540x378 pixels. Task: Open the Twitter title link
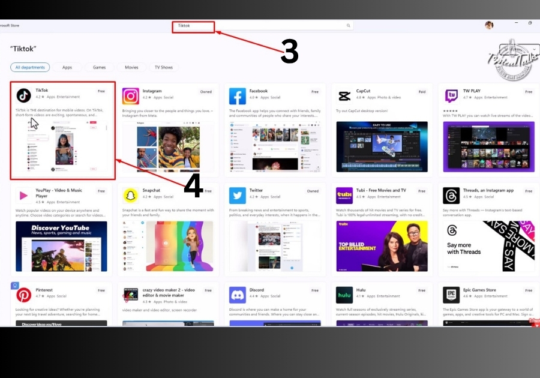(x=256, y=190)
